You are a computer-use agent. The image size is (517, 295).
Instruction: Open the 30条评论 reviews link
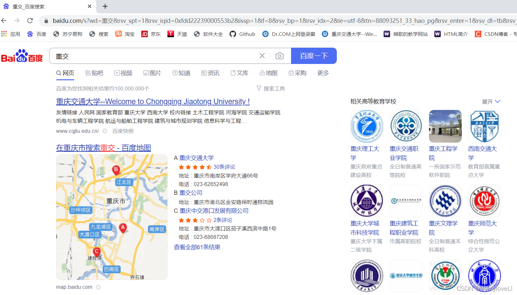point(224,167)
